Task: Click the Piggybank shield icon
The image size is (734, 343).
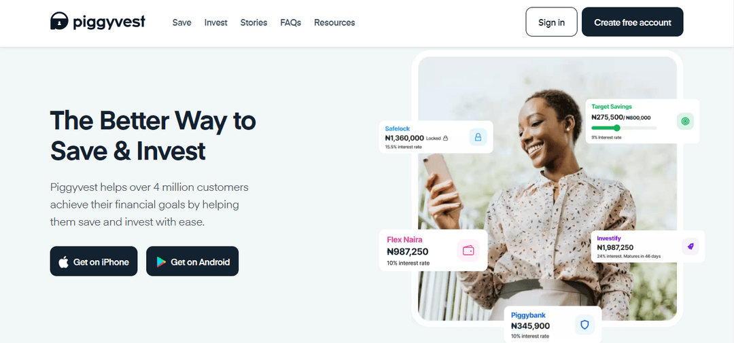Action: coord(584,325)
